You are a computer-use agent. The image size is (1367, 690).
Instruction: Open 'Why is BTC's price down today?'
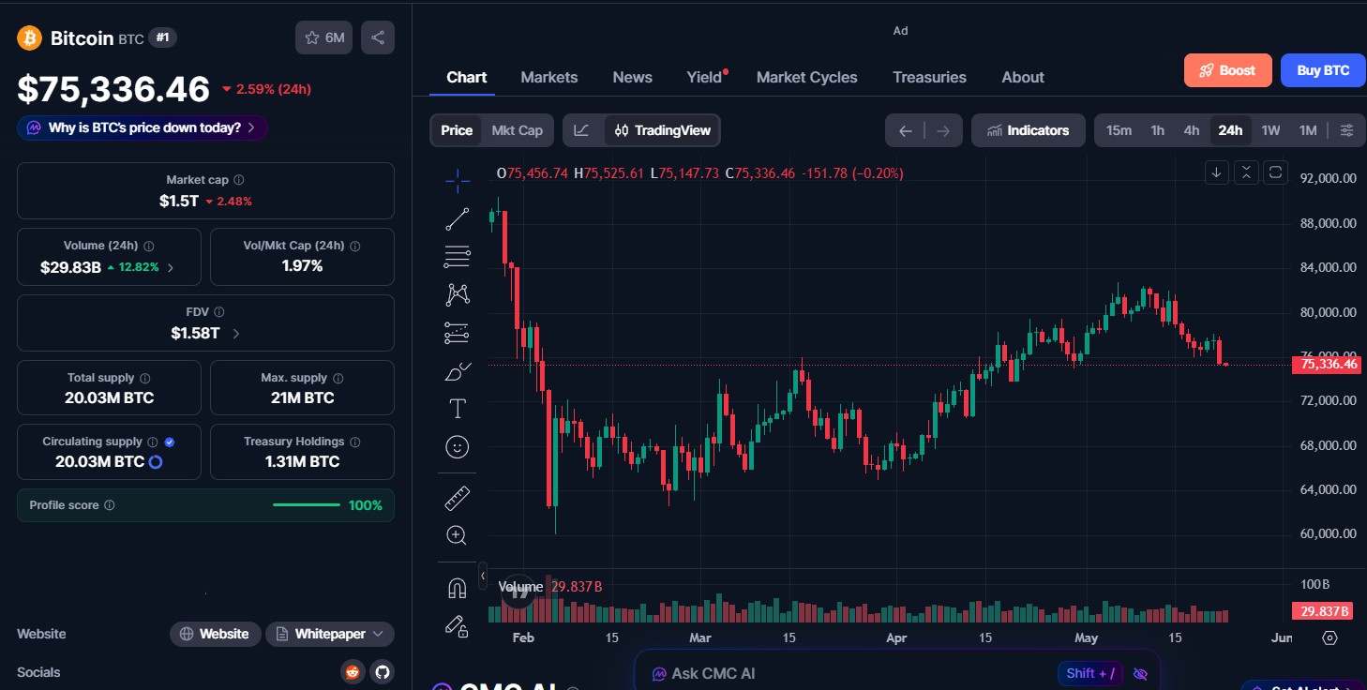143,127
